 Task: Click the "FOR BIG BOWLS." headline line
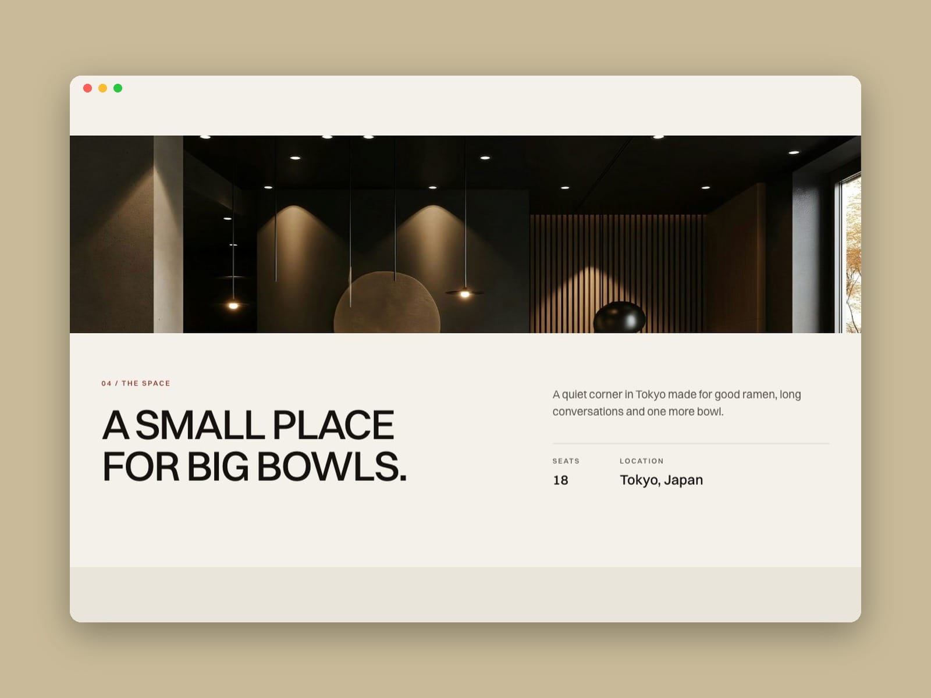click(255, 467)
